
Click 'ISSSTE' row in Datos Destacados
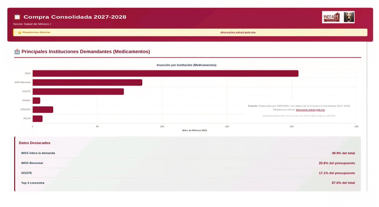coord(188,173)
